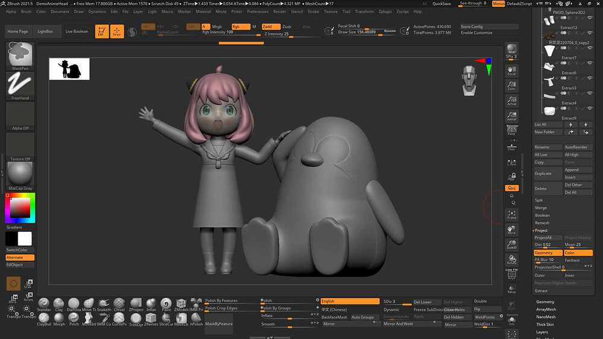This screenshot has width=603, height=339.
Task: Toggle Edit mode button
Action: point(101,31)
